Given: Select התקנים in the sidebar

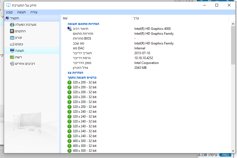Looking at the screenshot, I should click(32, 31).
